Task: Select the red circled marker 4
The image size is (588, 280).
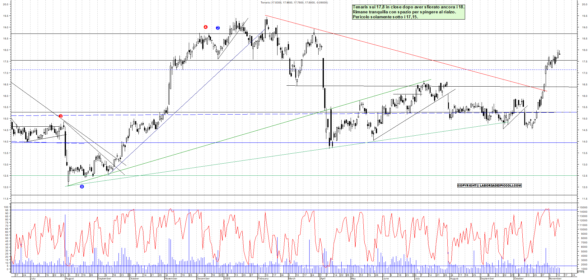Action: tap(205, 27)
